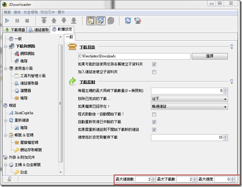This screenshot has height=187, width=242.
Task: Toggle 自動重新恢復已中斷的下載 checkbox
Action: coord(154,122)
